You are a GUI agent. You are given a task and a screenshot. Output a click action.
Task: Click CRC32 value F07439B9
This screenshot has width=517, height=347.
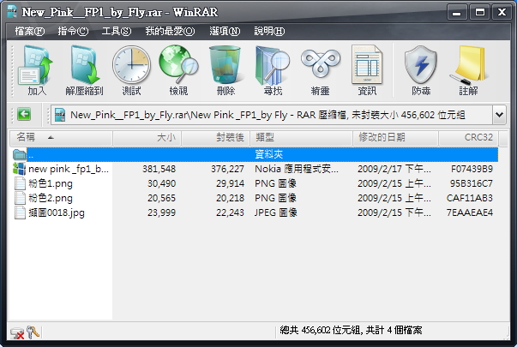[472, 169]
